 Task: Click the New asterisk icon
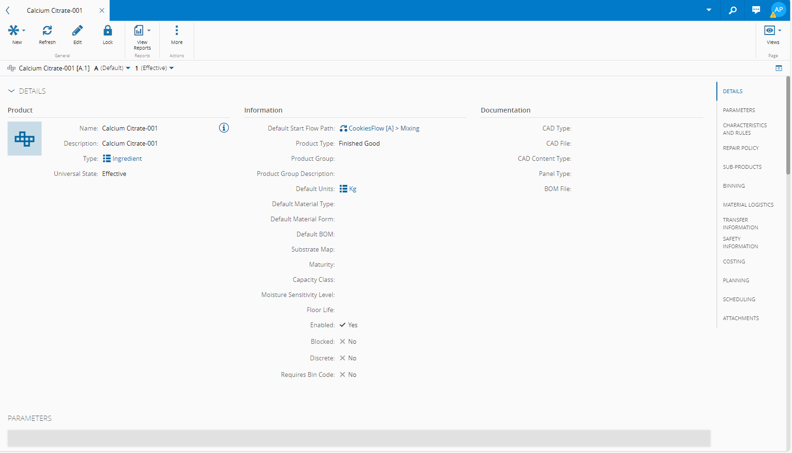pyautogui.click(x=14, y=31)
